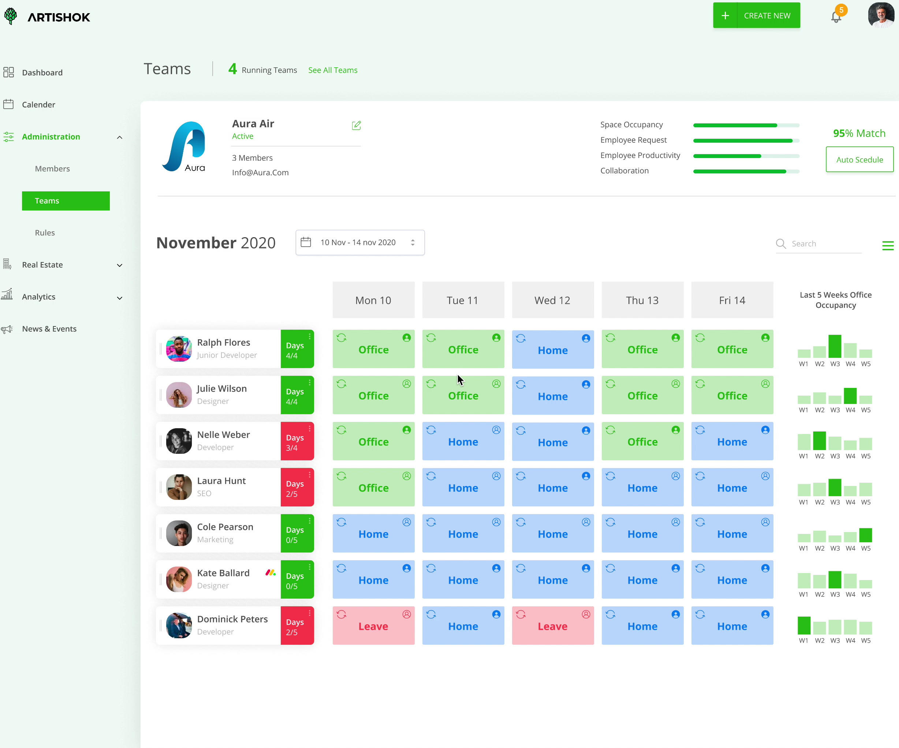
Task: Click the Administration sliders icon
Action: (8, 136)
